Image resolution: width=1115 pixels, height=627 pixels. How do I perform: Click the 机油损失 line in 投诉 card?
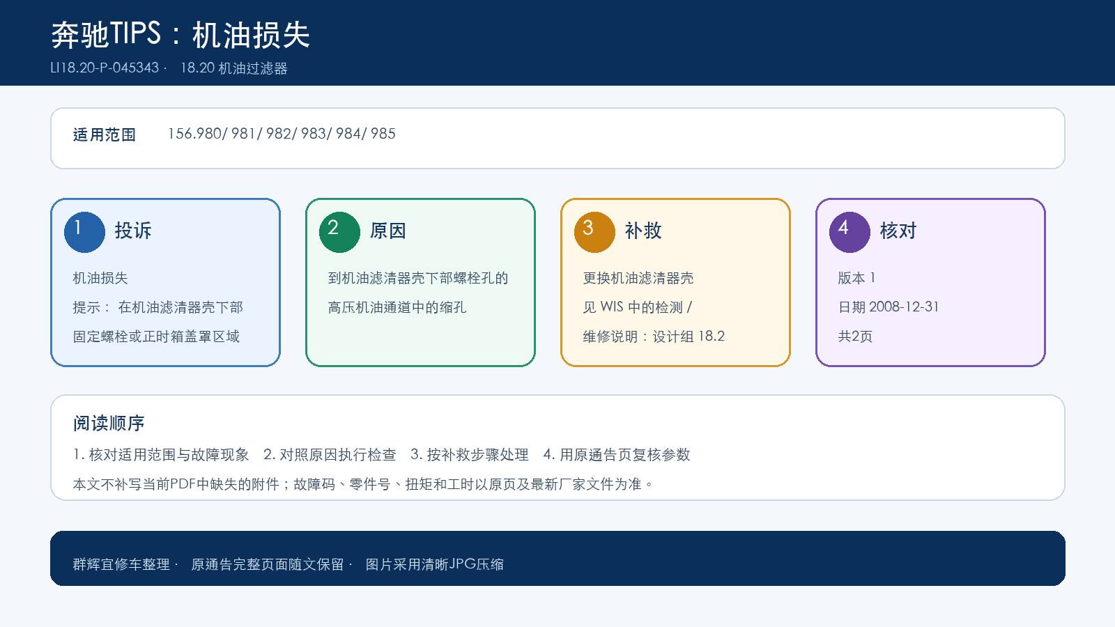tap(100, 278)
